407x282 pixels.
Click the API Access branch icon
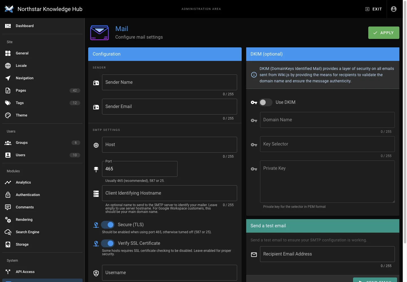pos(8,272)
